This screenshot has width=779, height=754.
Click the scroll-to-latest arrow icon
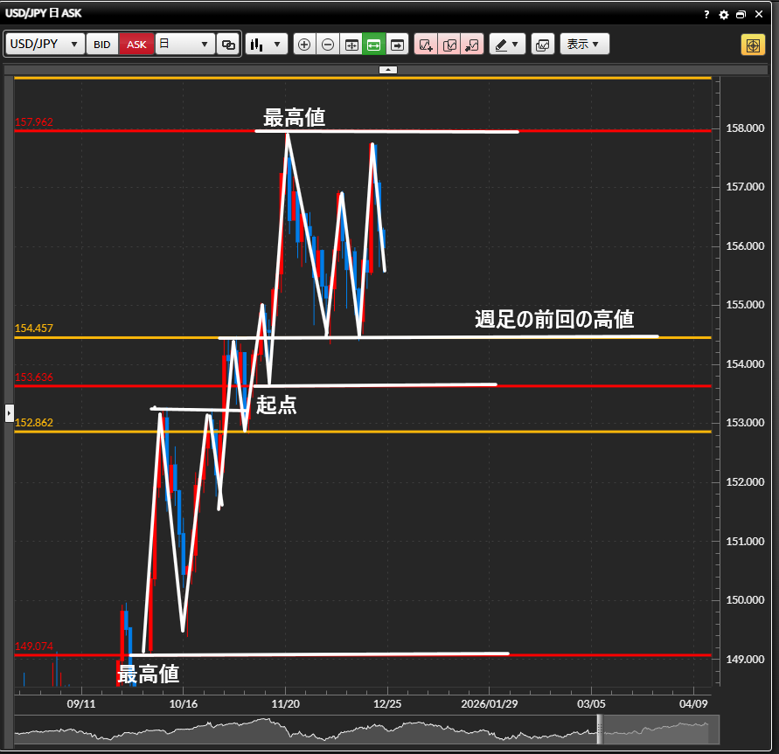point(398,45)
